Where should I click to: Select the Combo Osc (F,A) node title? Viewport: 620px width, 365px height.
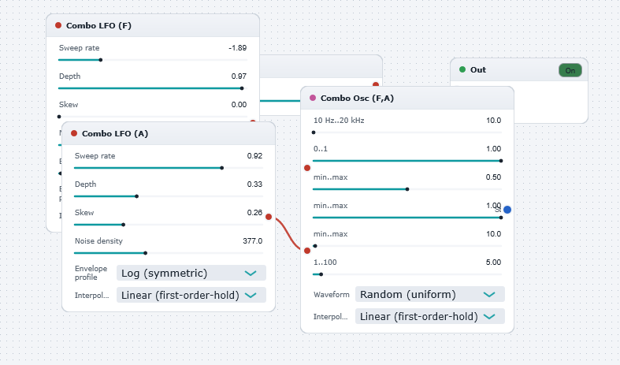click(x=357, y=99)
